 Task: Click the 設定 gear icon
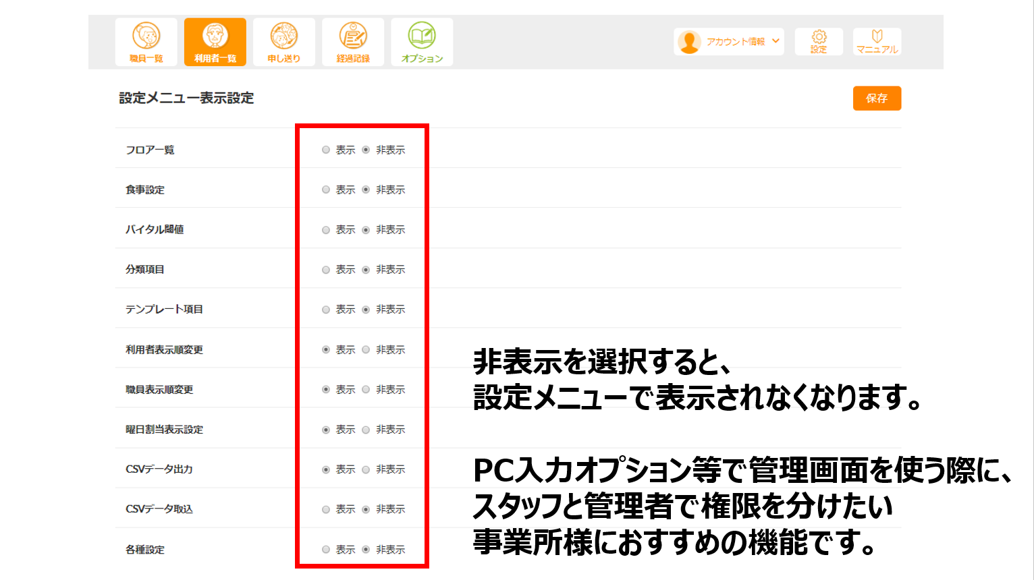[819, 37]
